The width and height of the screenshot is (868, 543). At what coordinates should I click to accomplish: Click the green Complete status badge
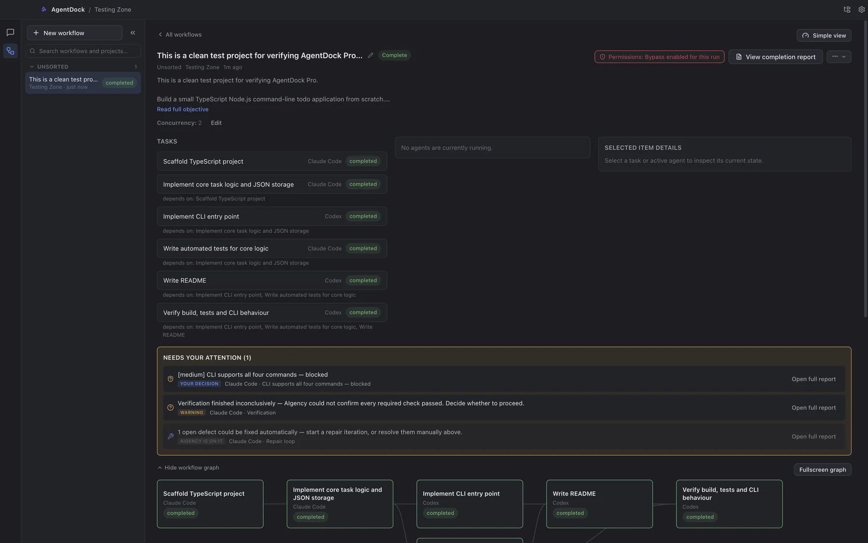click(x=394, y=55)
